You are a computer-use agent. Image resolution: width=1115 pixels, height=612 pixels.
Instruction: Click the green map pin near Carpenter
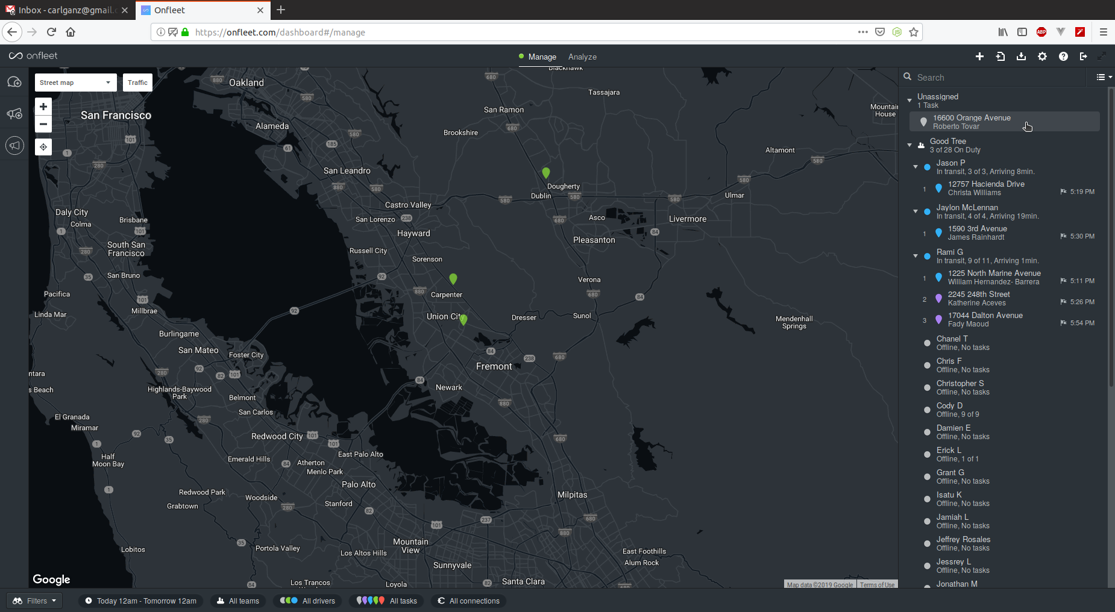[x=453, y=279]
